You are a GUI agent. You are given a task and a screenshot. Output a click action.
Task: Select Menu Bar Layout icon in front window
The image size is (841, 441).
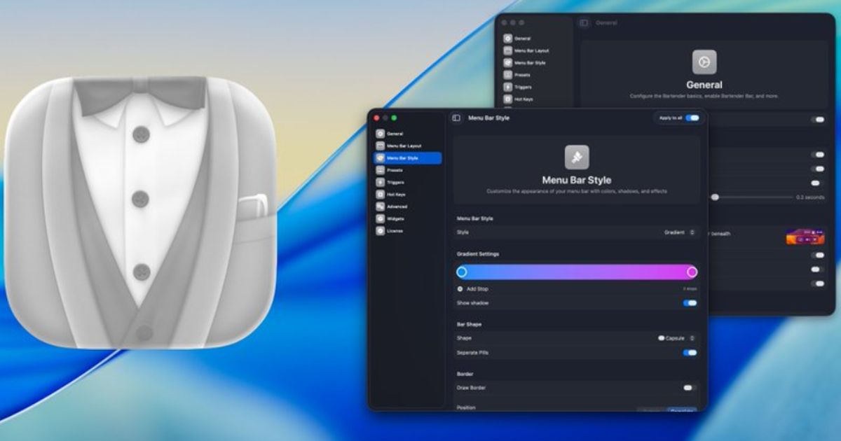click(x=381, y=146)
